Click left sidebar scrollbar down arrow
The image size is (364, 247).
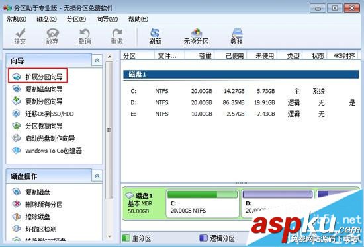coord(109,236)
